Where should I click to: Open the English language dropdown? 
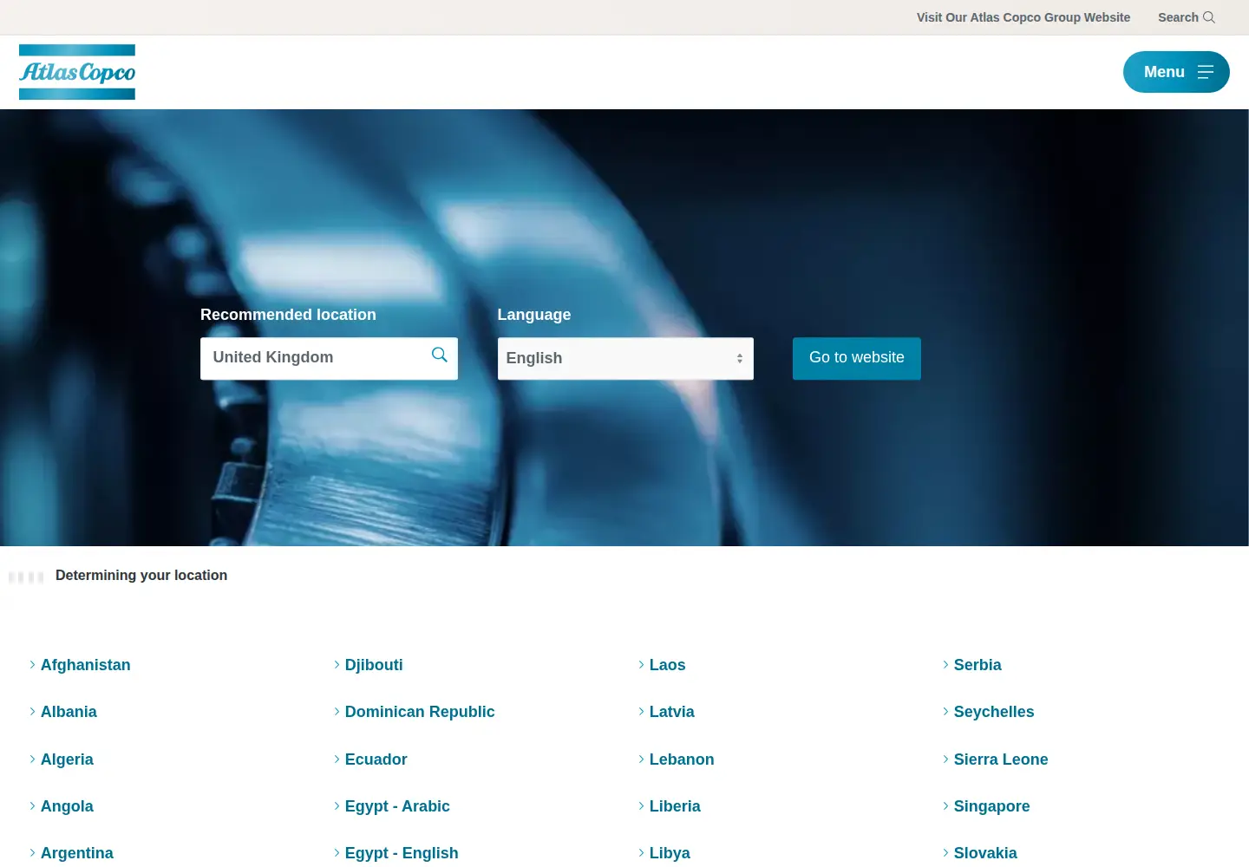click(x=625, y=358)
